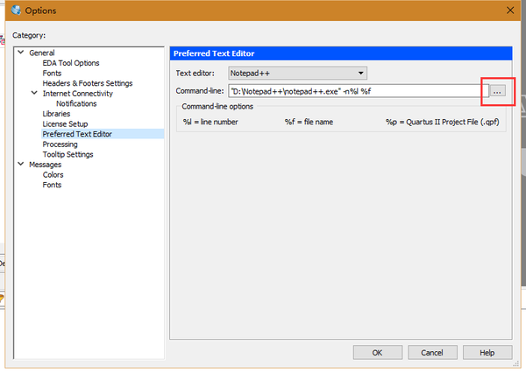
Task: Collapse the General category
Action: (x=21, y=53)
